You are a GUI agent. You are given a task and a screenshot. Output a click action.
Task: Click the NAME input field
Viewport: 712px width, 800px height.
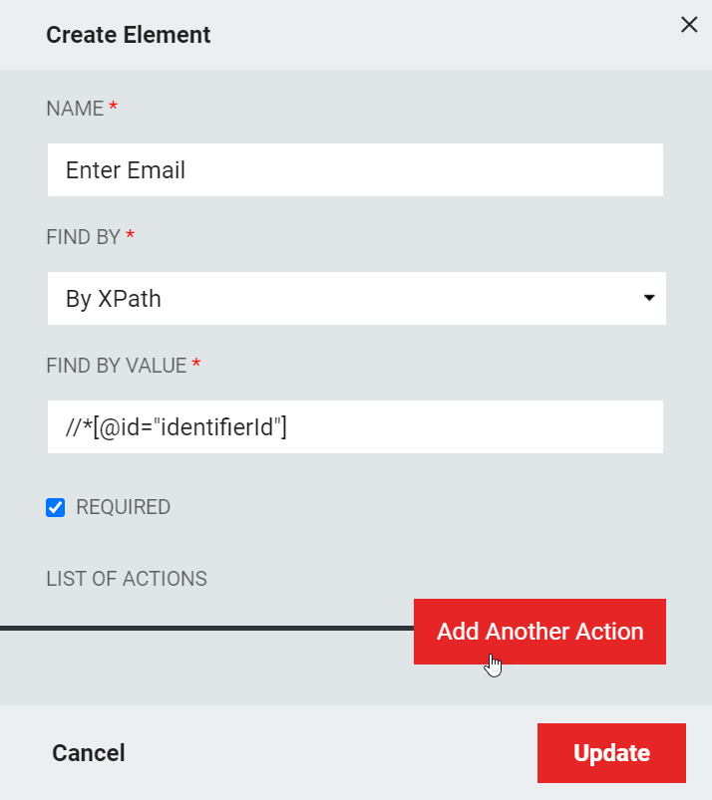355,170
